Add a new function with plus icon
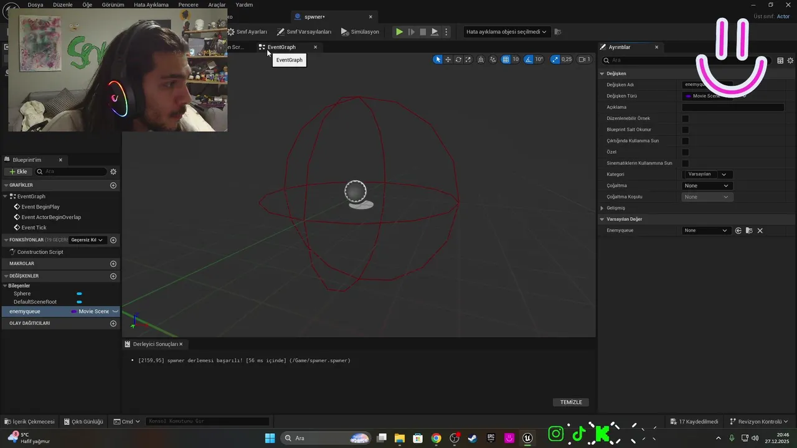The width and height of the screenshot is (797, 448). pyautogui.click(x=113, y=240)
